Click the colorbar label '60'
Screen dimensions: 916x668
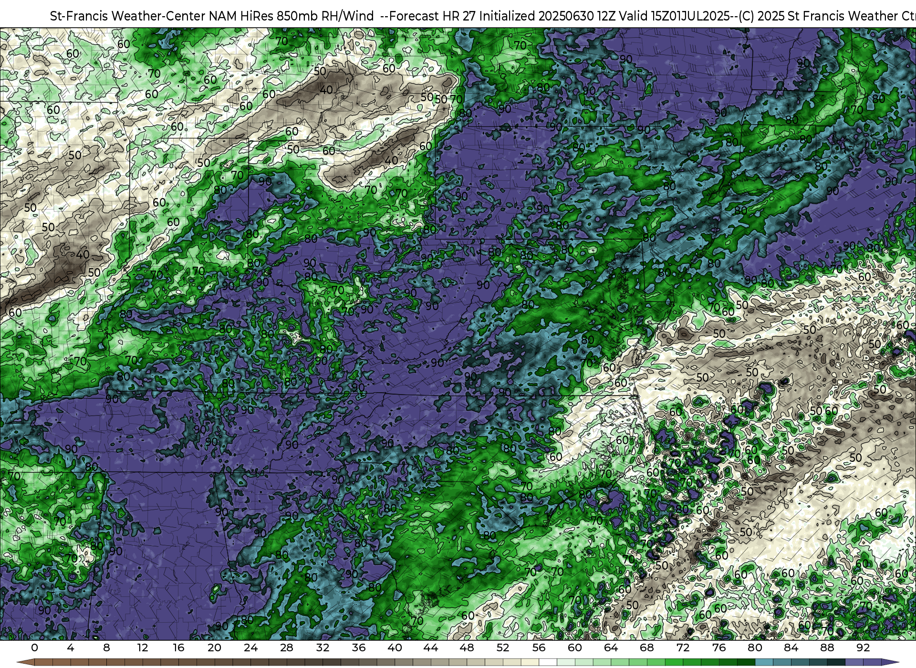click(575, 647)
